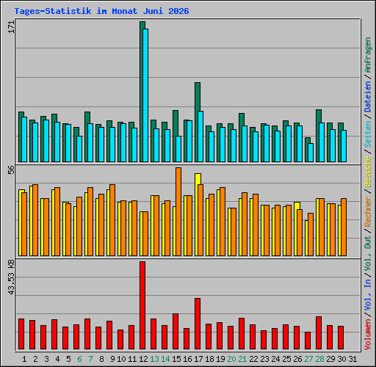Click the tall orange bar for day 15
This screenshot has width=376, height=367.
click(178, 212)
